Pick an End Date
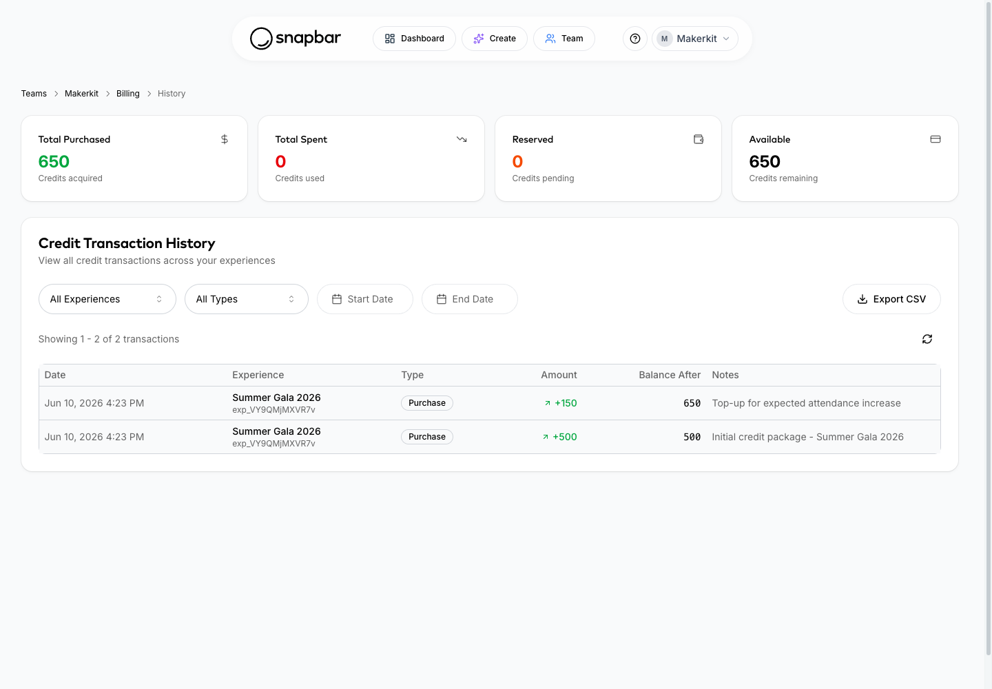Viewport: 992px width, 689px height. [x=470, y=299]
